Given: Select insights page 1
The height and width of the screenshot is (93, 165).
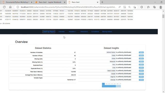Looking at the screenshot, I should coord(103,84).
